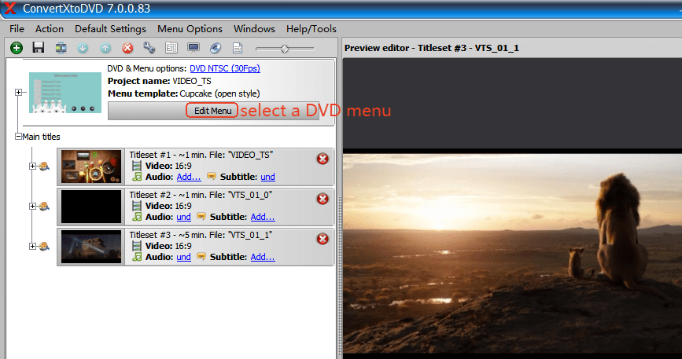Open settings with the wrench icon
The height and width of the screenshot is (359, 682).
[x=149, y=49]
